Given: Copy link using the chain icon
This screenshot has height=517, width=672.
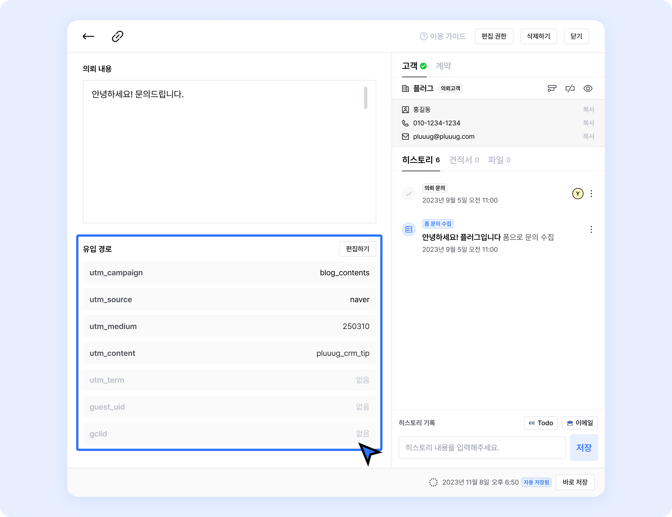Looking at the screenshot, I should (x=118, y=36).
